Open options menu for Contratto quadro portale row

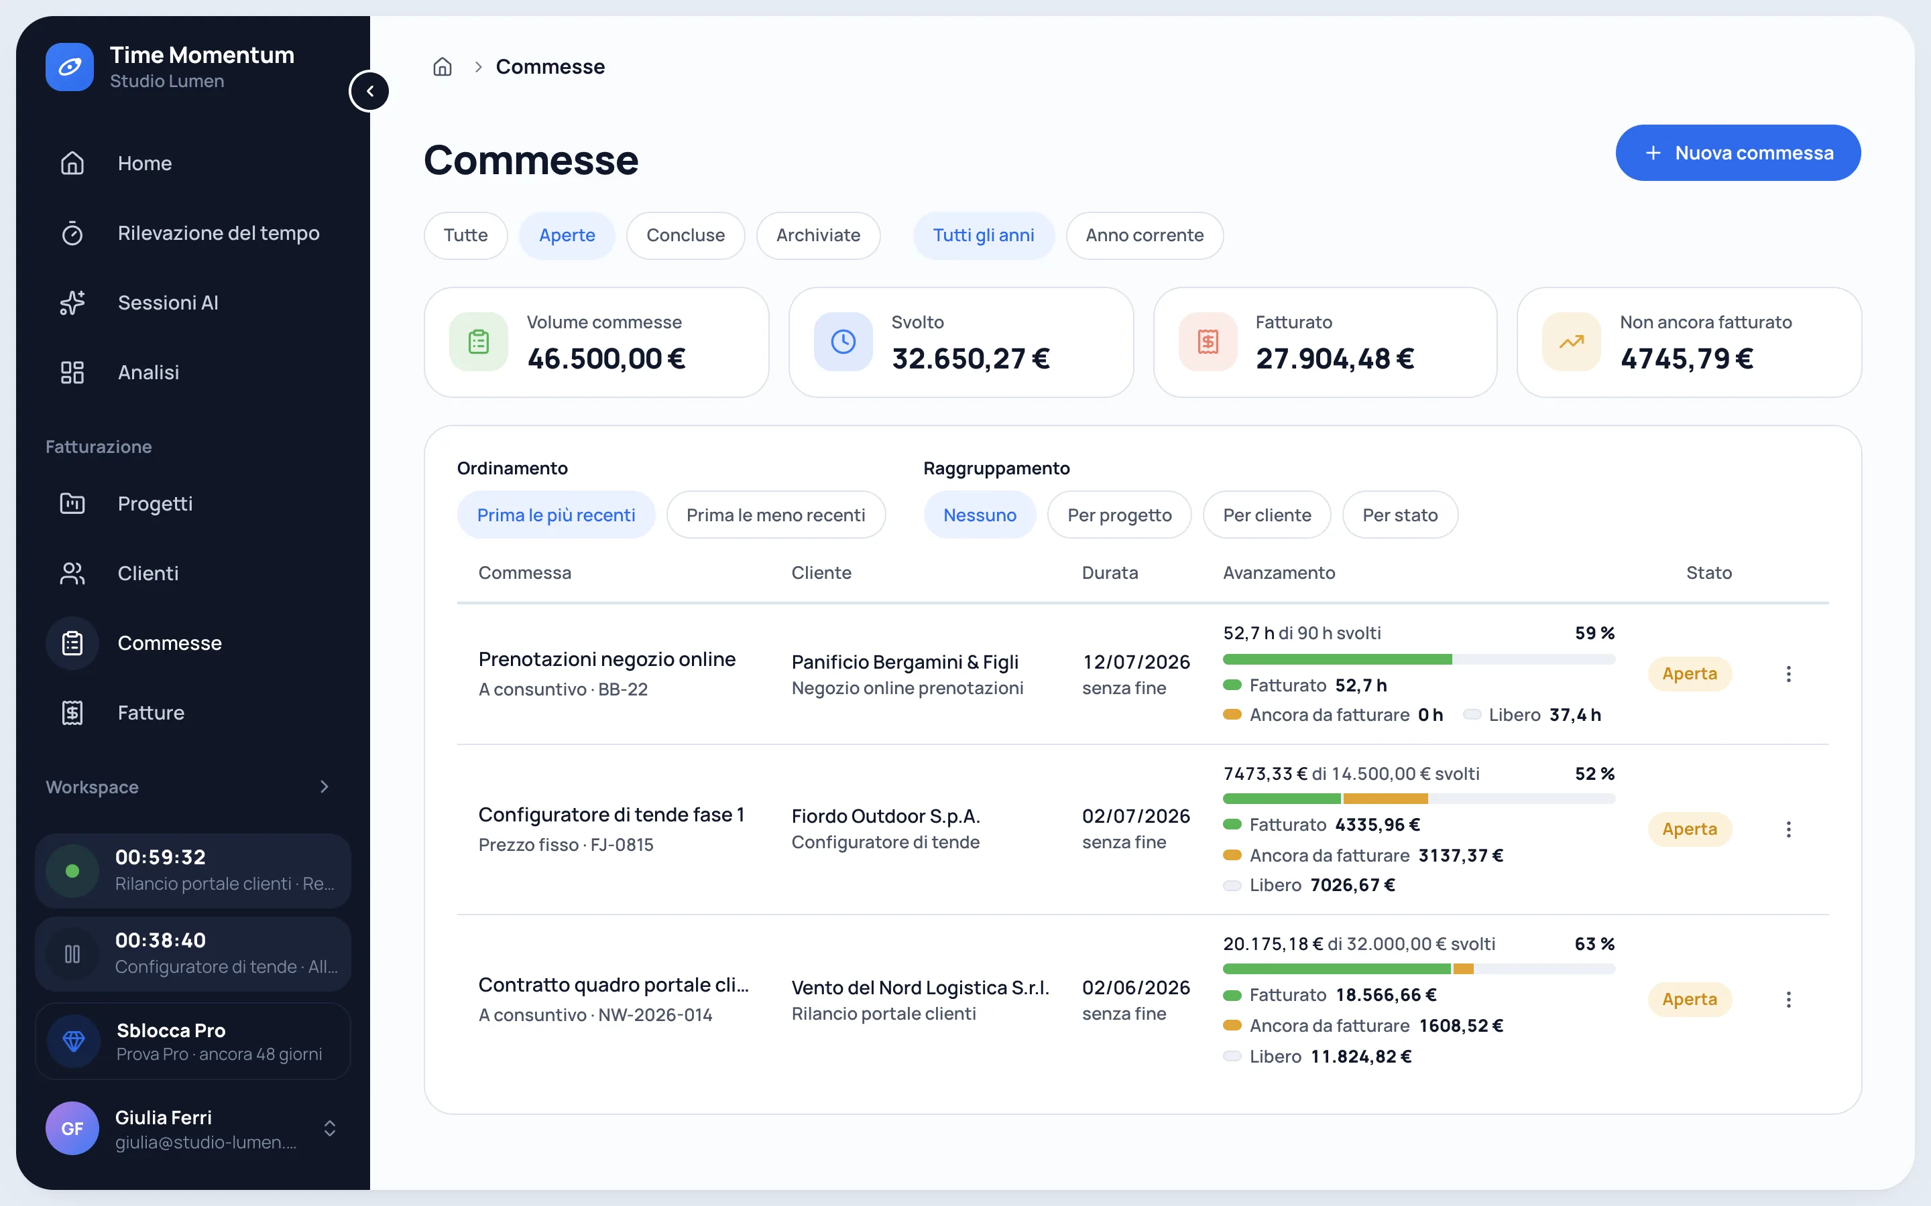(x=1789, y=1000)
